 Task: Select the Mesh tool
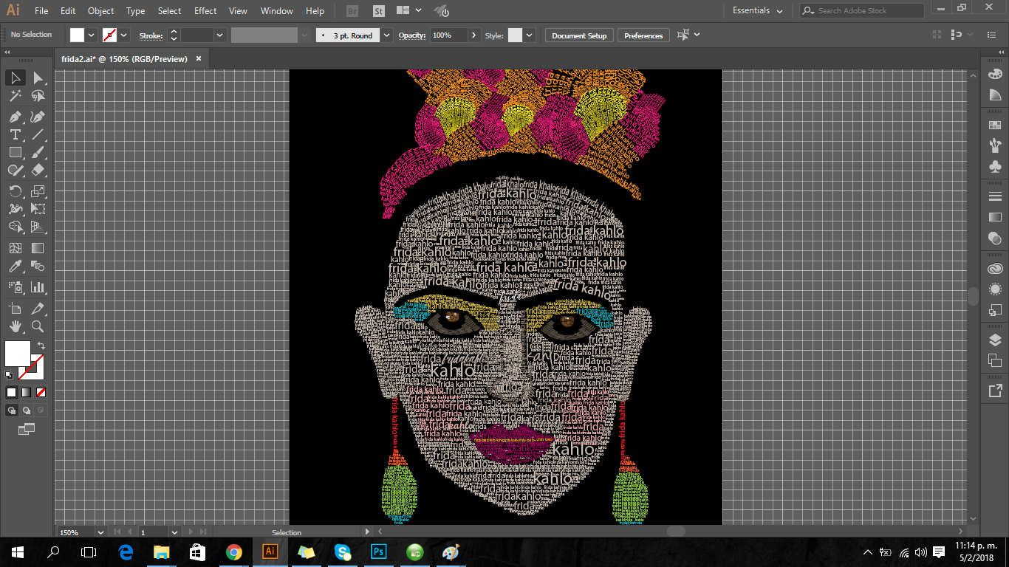(15, 248)
